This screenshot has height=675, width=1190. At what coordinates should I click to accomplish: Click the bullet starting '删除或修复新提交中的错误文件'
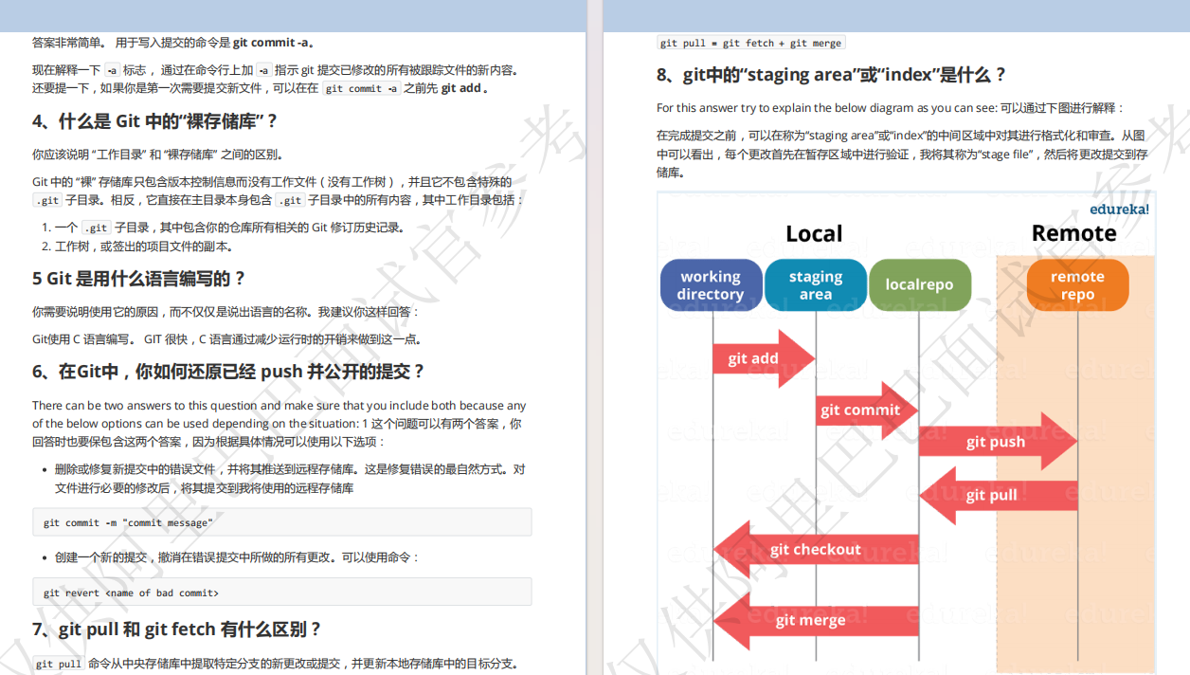click(290, 479)
